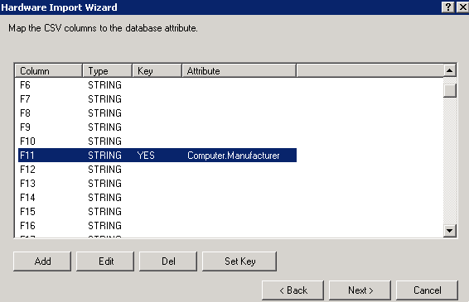Click the help question mark icon

coord(448,7)
